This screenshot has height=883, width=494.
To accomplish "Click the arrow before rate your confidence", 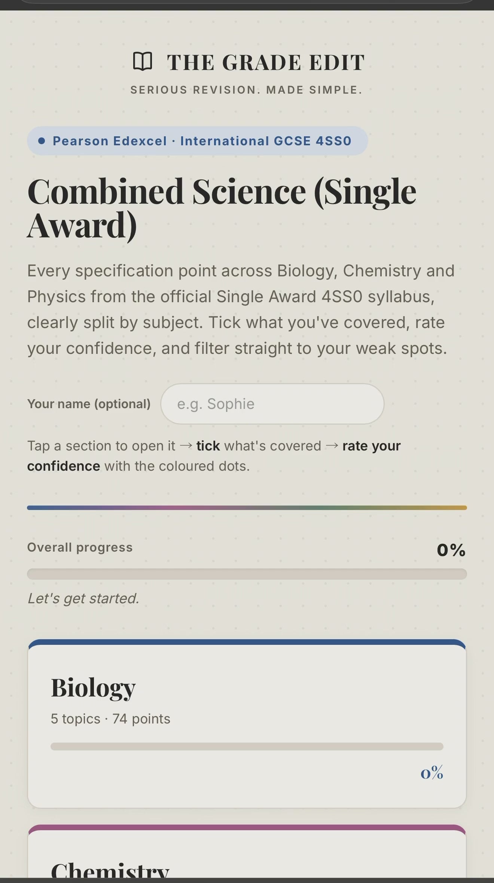I will pyautogui.click(x=332, y=446).
